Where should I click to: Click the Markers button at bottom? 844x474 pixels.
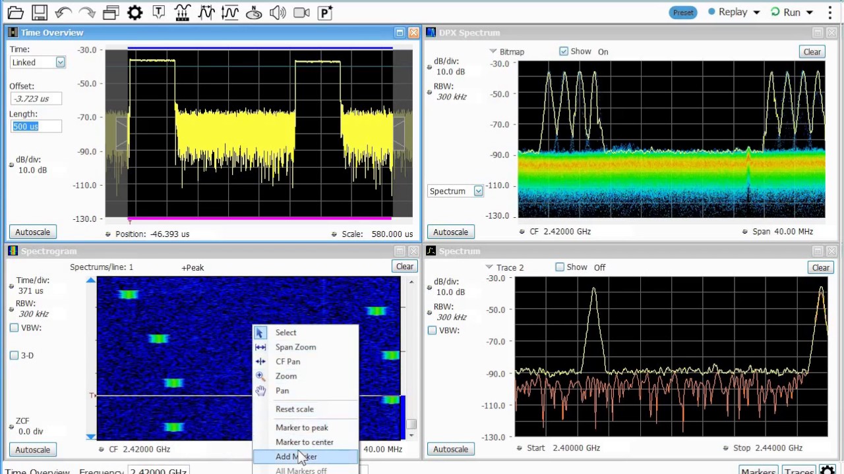tap(758, 471)
